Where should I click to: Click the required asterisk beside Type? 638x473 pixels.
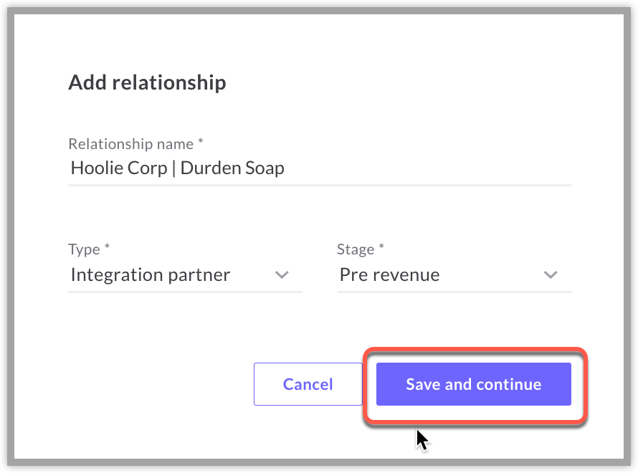[107, 246]
